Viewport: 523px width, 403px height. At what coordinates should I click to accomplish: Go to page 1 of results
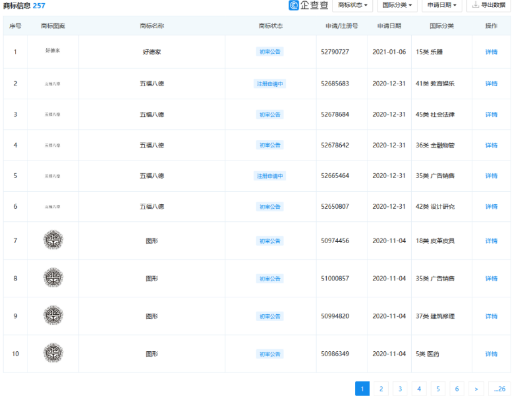[362, 389]
